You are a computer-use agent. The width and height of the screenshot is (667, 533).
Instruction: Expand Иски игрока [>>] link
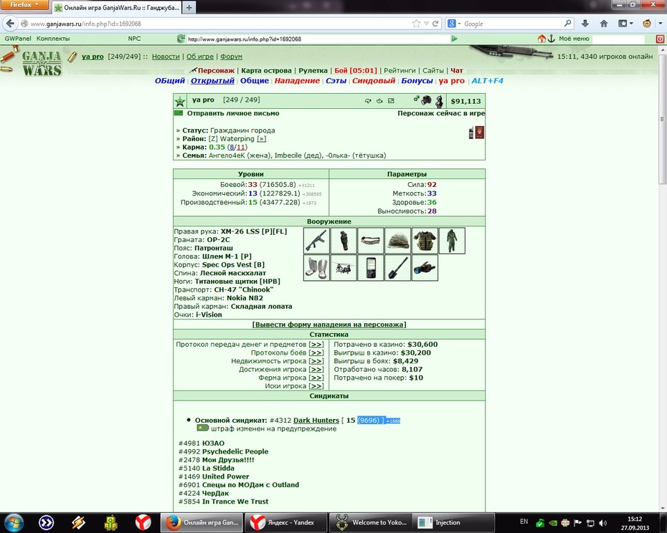click(x=316, y=386)
